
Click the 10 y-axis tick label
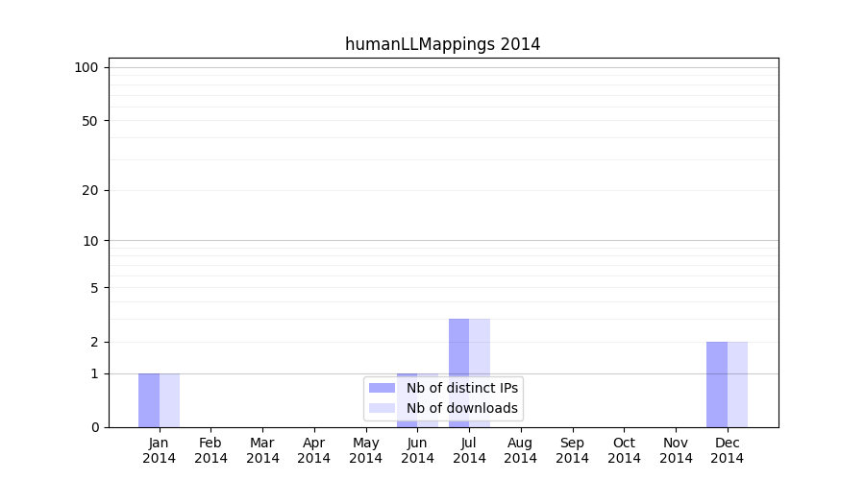coord(90,241)
